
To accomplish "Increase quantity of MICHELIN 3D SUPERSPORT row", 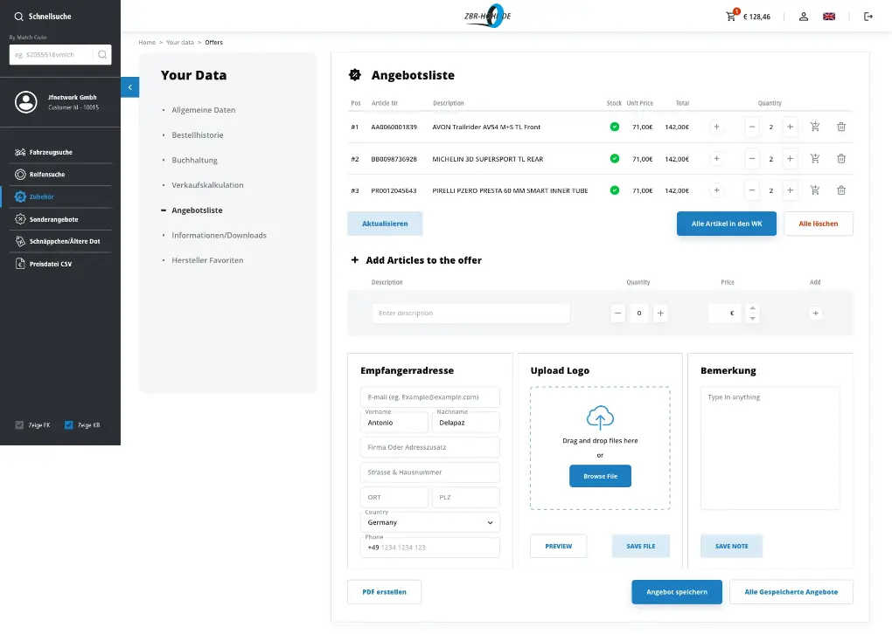I will [x=790, y=159].
